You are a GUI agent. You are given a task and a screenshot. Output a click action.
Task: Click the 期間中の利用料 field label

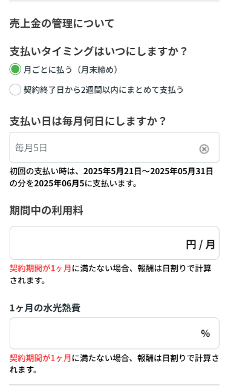point(47,211)
